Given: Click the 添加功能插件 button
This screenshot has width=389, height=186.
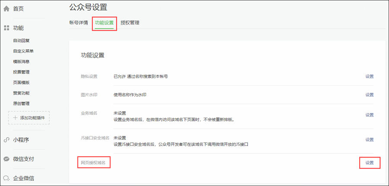Looking at the screenshot, I should coord(29,118).
